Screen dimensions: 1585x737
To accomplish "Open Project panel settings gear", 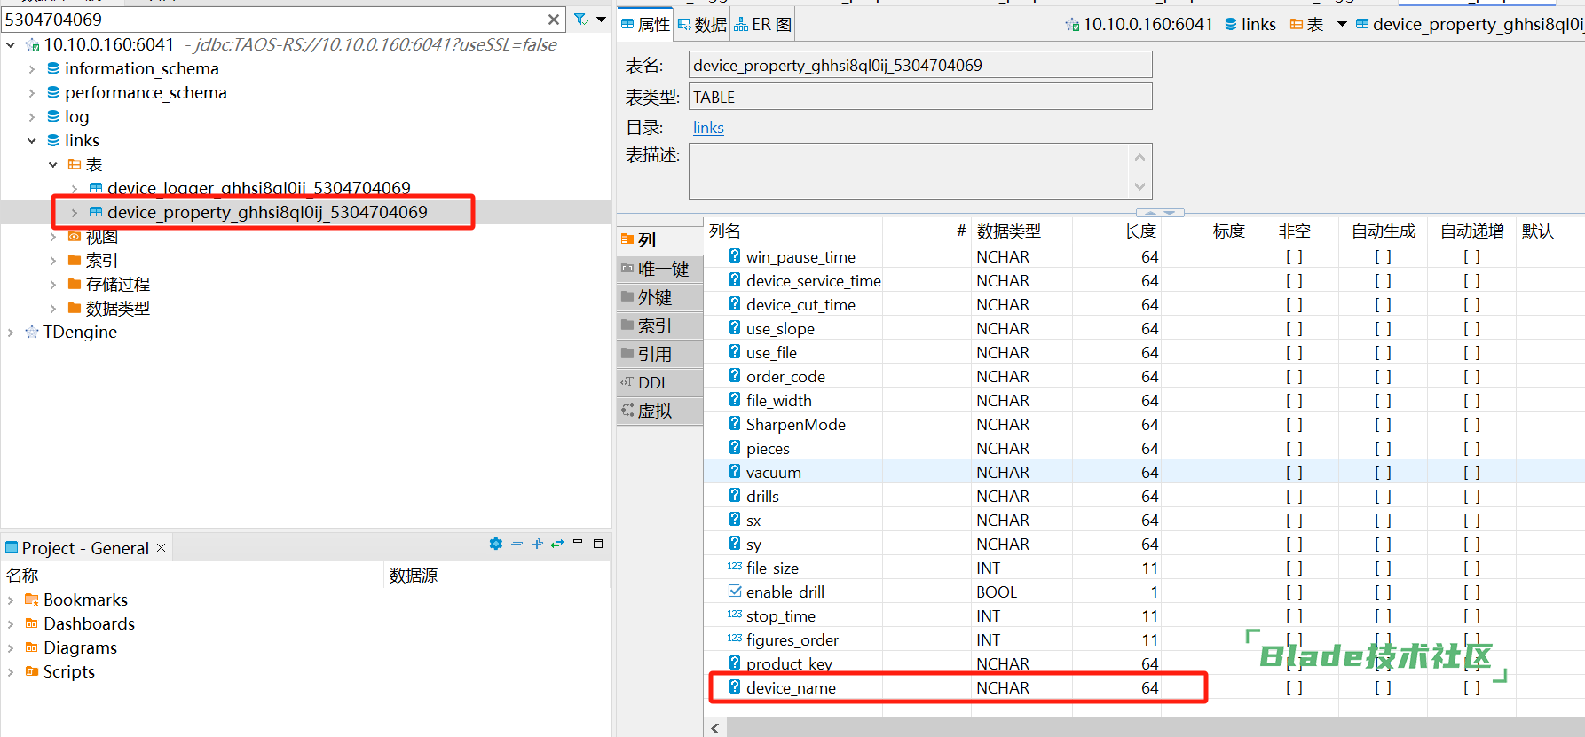I will coord(495,544).
